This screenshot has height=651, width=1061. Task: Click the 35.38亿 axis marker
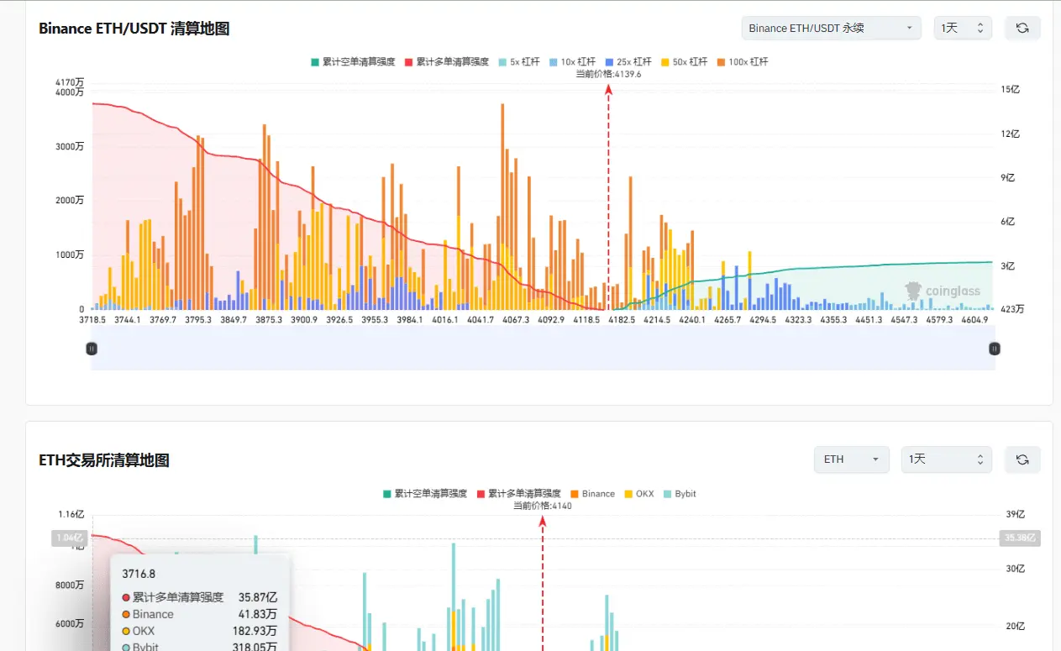click(x=1020, y=538)
